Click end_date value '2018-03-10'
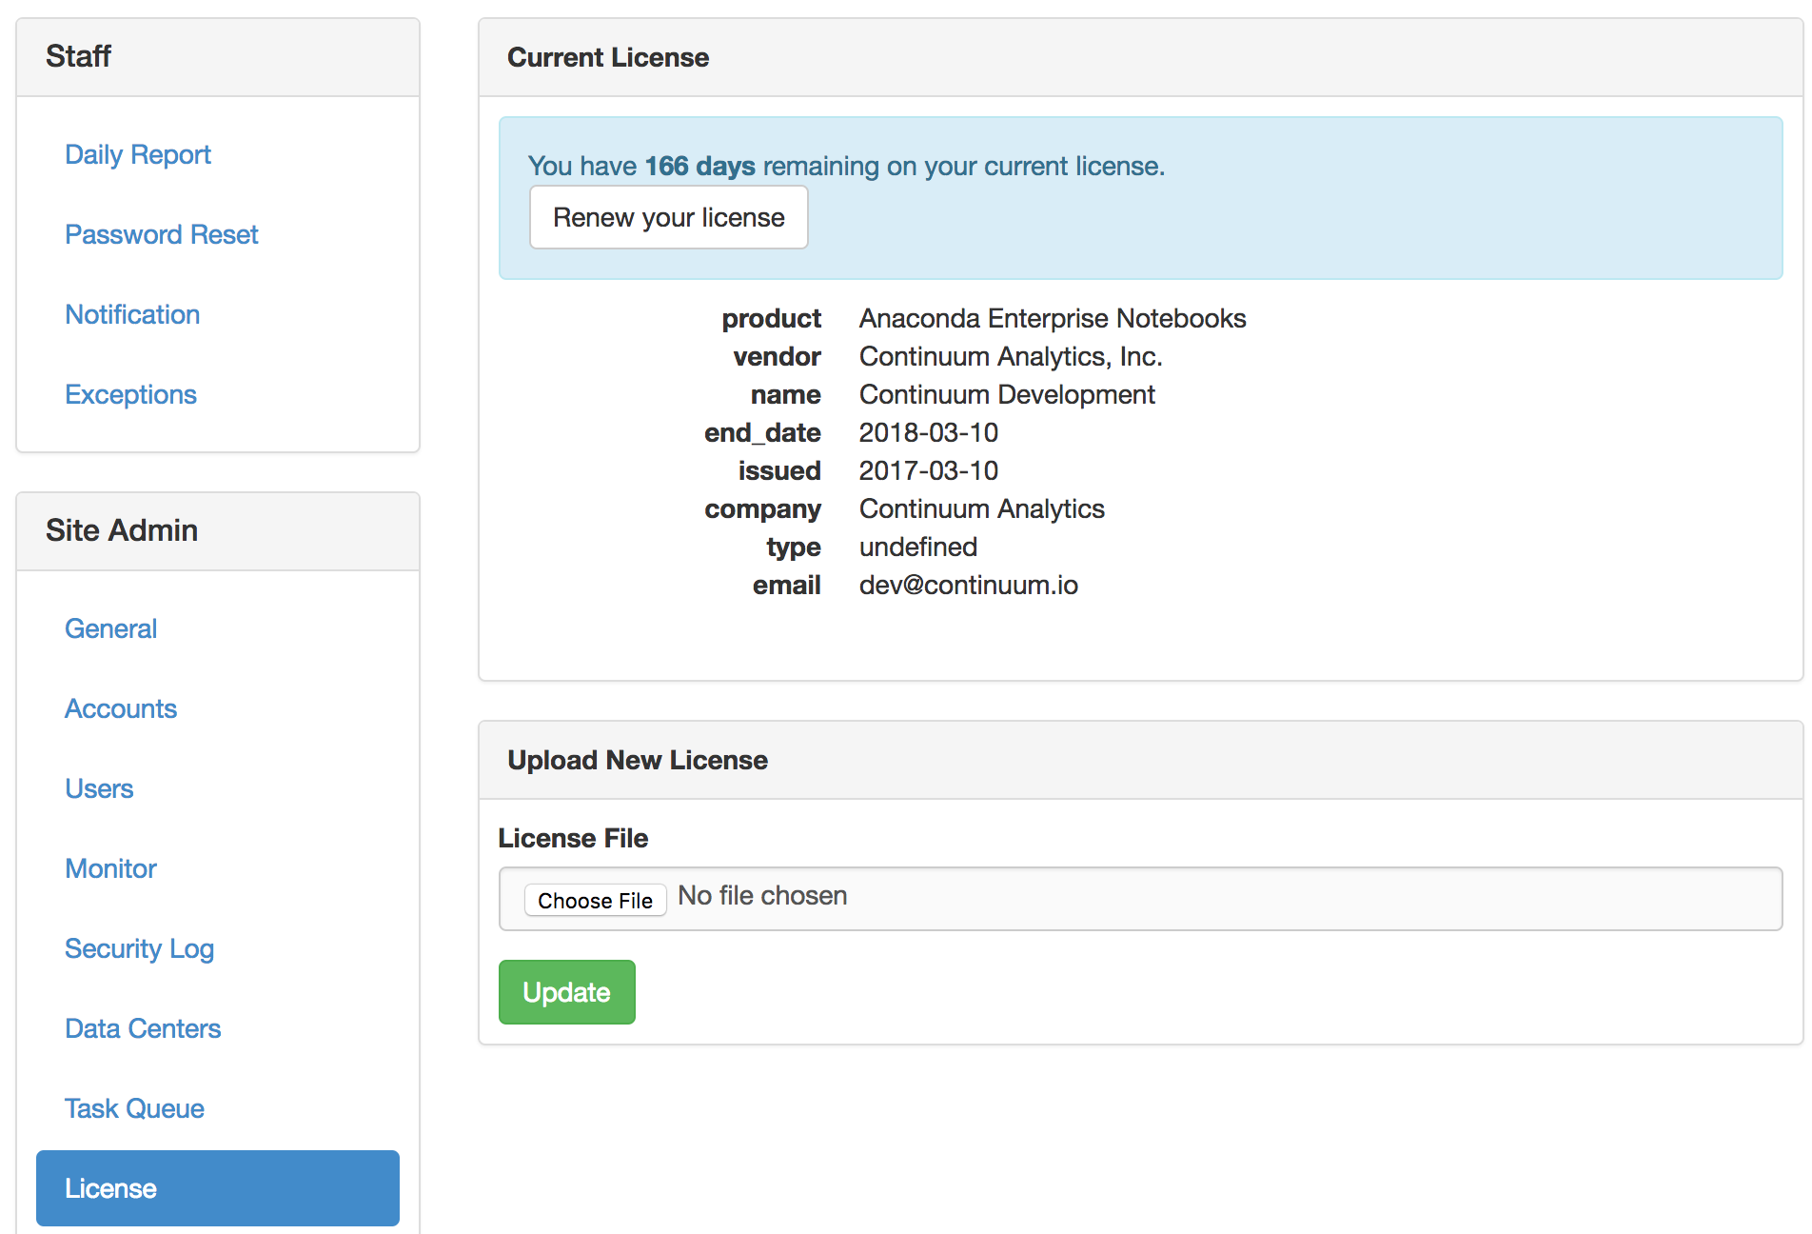1812x1234 pixels. click(x=929, y=432)
